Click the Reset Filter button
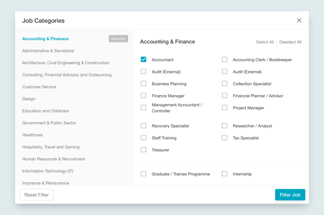The image size is (324, 215). coord(37,195)
